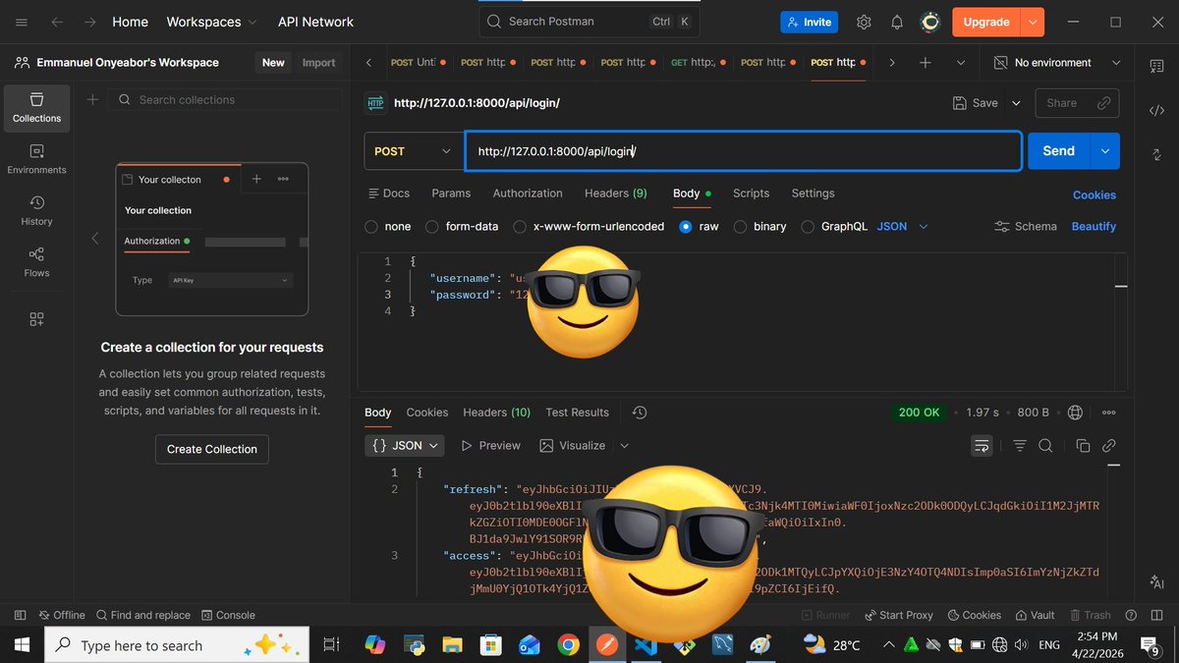
Task: Click the response link icon
Action: (x=1109, y=446)
